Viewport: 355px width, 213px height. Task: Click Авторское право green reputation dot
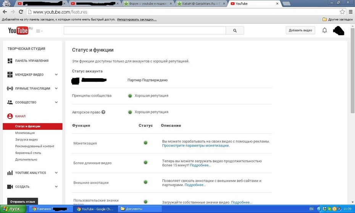click(130, 112)
